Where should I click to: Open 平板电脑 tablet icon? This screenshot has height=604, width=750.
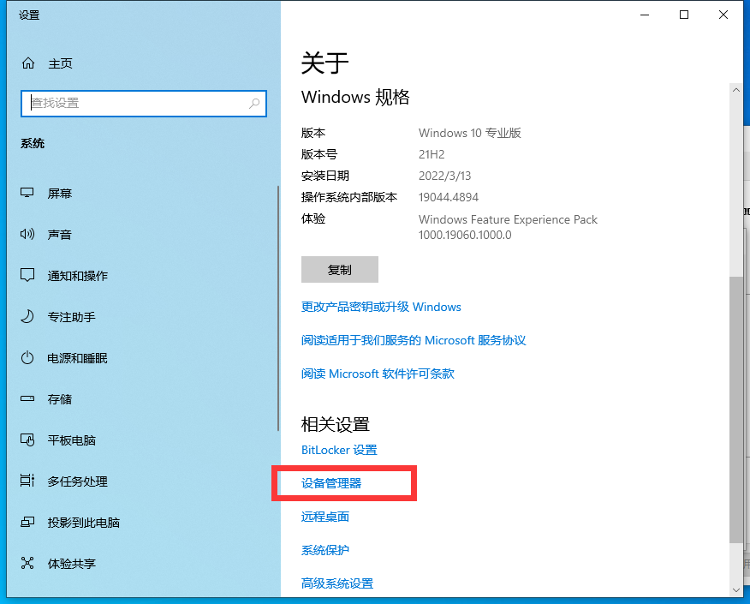tap(27, 440)
